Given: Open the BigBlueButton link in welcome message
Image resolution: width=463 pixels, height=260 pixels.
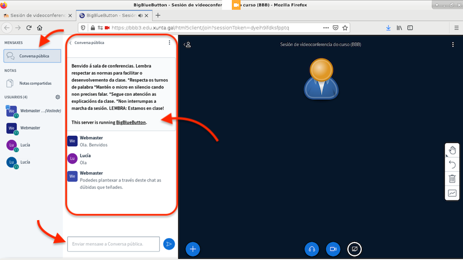Looking at the screenshot, I should tap(131, 122).
